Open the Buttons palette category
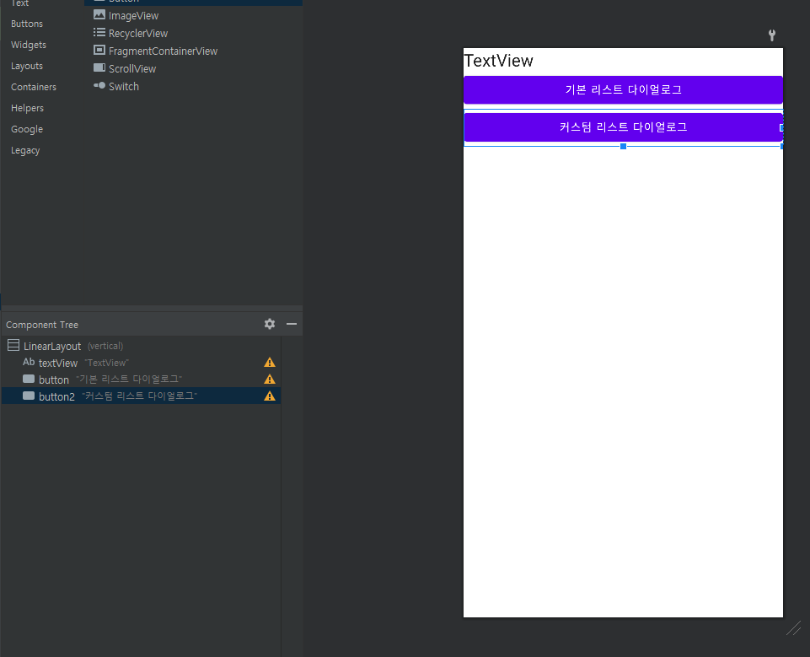The height and width of the screenshot is (657, 810). (27, 24)
